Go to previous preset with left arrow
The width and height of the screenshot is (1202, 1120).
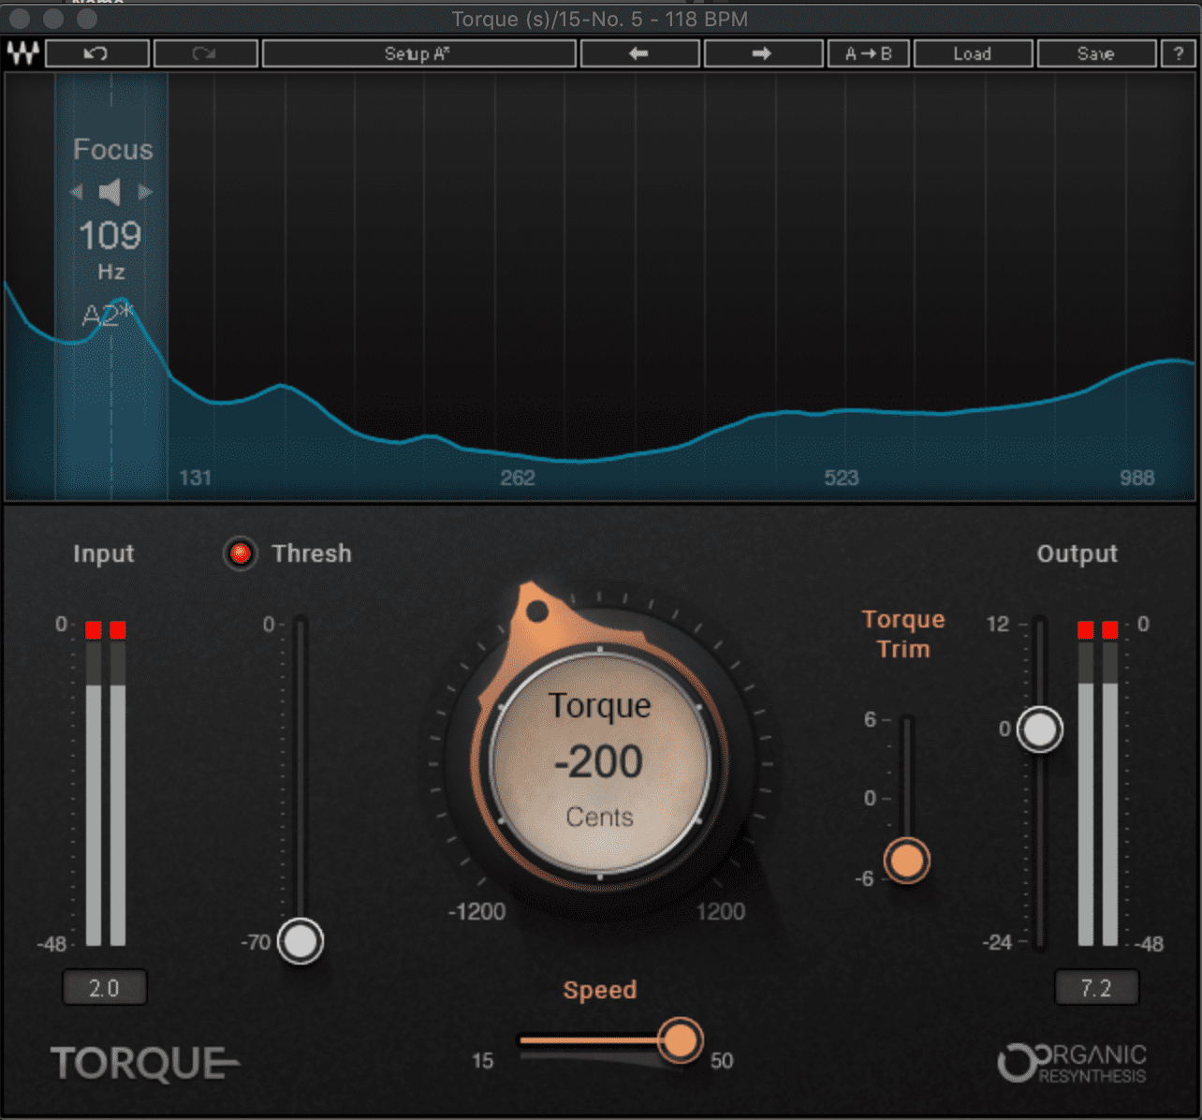tap(639, 53)
